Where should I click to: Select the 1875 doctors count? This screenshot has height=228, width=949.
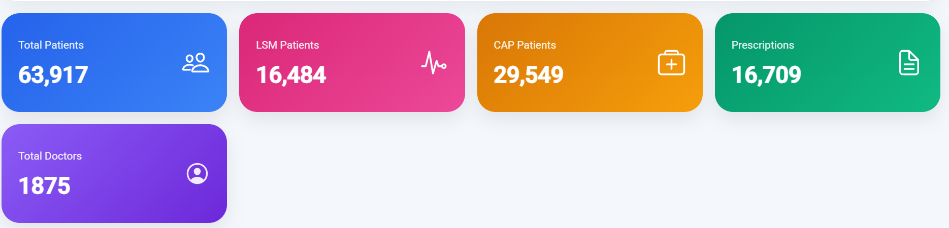(44, 186)
